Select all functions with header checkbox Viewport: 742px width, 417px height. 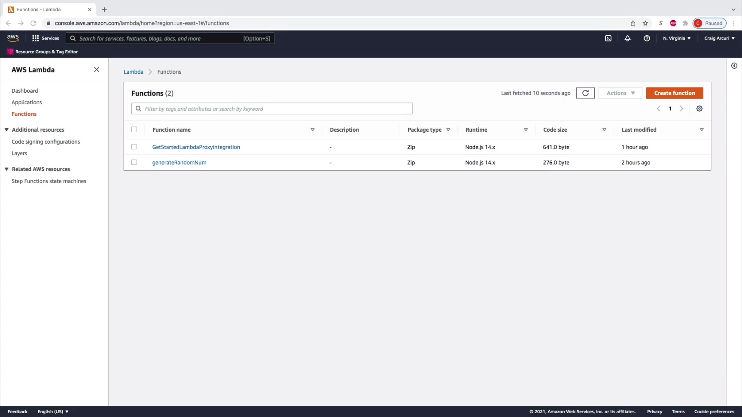pyautogui.click(x=134, y=130)
